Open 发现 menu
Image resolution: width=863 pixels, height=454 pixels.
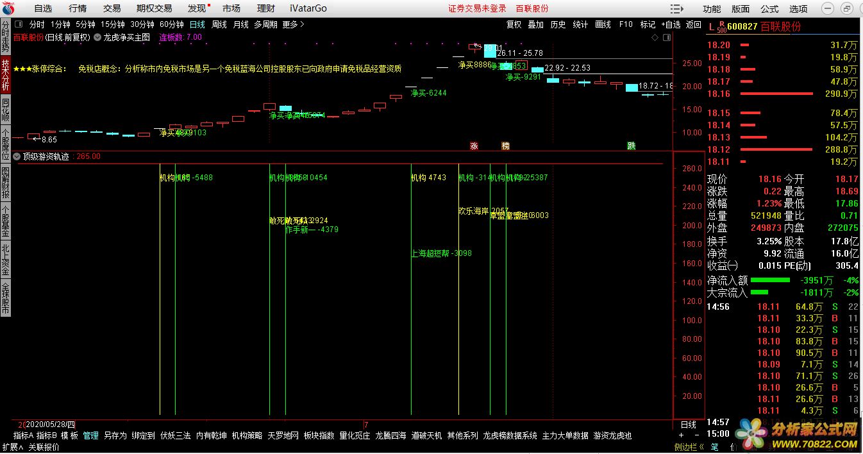click(197, 8)
